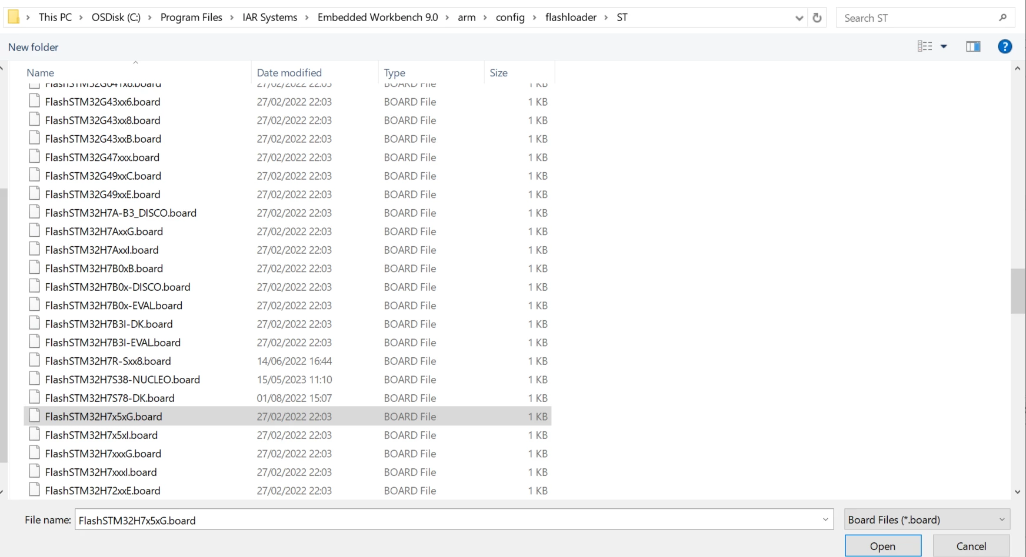The width and height of the screenshot is (1026, 557).
Task: Click file icon of FlashSTM32H7A-B3_DISCO.board
Action: [35, 212]
